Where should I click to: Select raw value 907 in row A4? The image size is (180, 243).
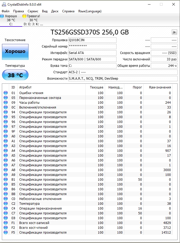point(168,151)
